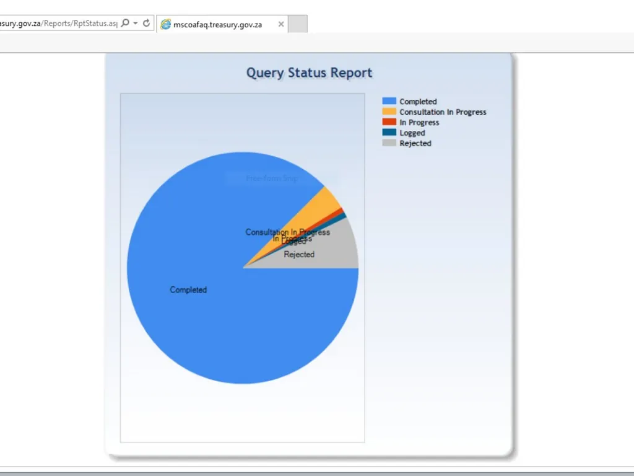Click the Query Status Report title

pos(310,73)
